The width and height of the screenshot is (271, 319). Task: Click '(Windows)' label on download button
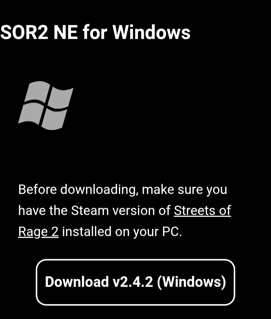(x=192, y=282)
